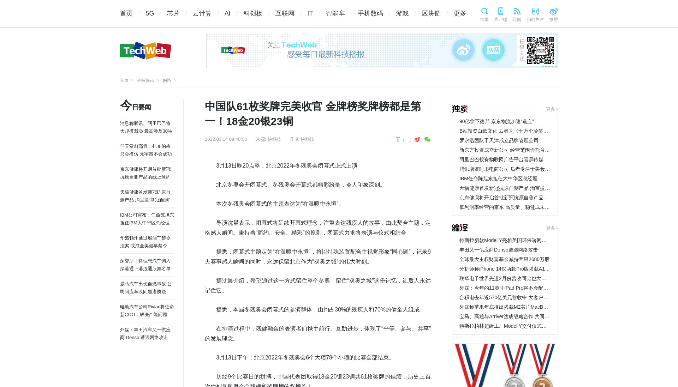
Task: Open 台积电去年近570亿美元营收 article
Action: click(x=504, y=297)
